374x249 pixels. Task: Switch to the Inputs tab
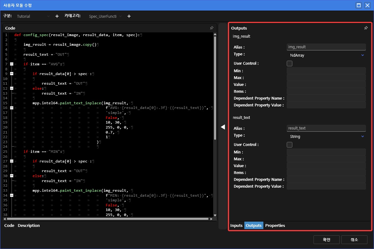coord(236,225)
